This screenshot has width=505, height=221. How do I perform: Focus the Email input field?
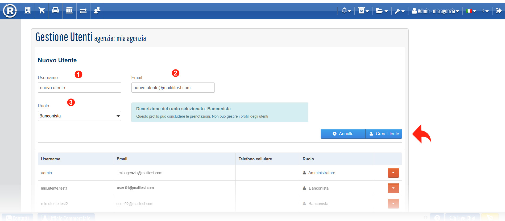coord(173,88)
